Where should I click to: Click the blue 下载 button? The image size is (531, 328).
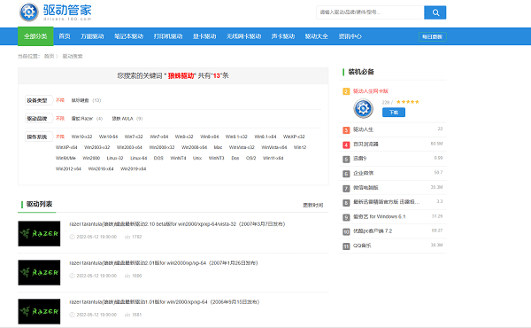394,113
